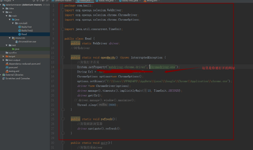Click the fold end marker at line 28

63,133
